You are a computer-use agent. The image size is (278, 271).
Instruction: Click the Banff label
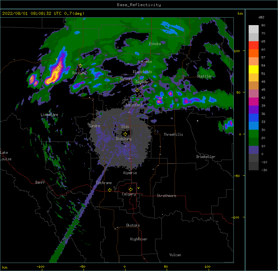tap(40, 182)
